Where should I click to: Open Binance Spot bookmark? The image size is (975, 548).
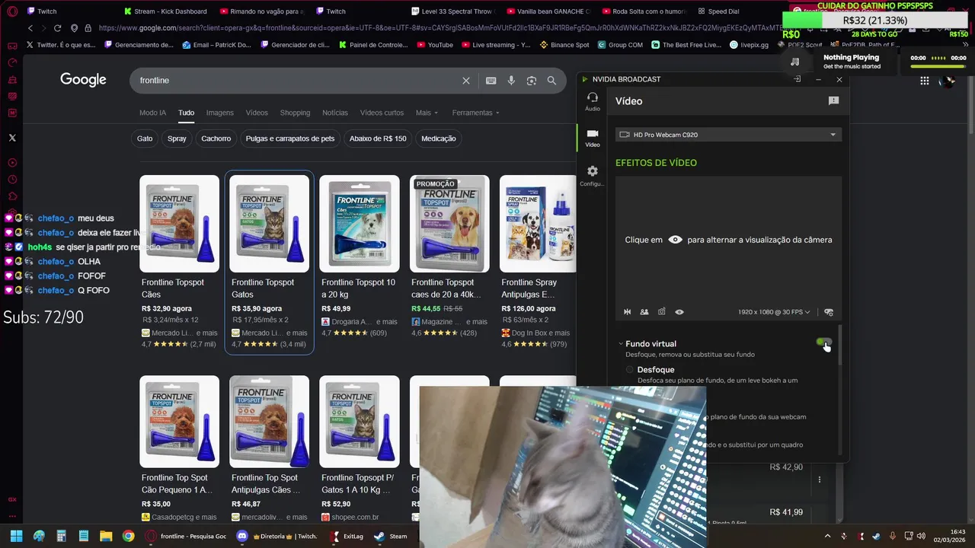tap(564, 45)
